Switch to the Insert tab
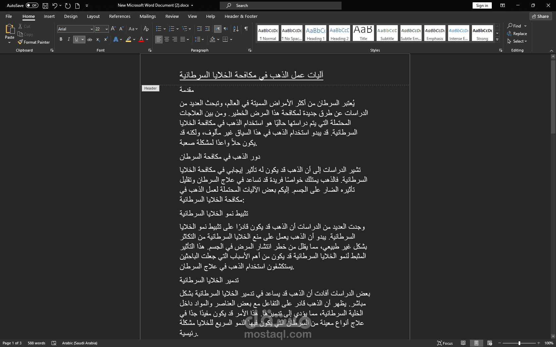Screen dimensions: 556x347 click(x=49, y=16)
